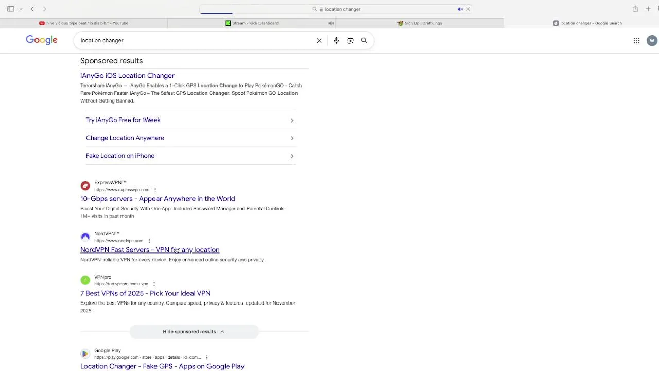Mute audio from the address bar speaker icon
This screenshot has width=659, height=371.
click(x=460, y=9)
